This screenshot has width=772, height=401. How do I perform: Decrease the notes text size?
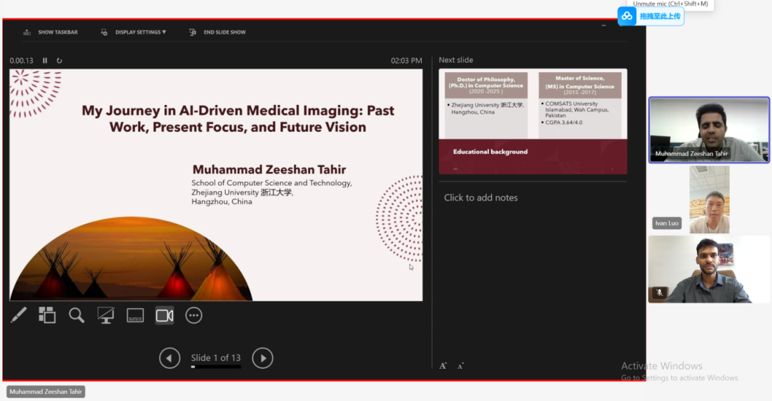tap(460, 365)
